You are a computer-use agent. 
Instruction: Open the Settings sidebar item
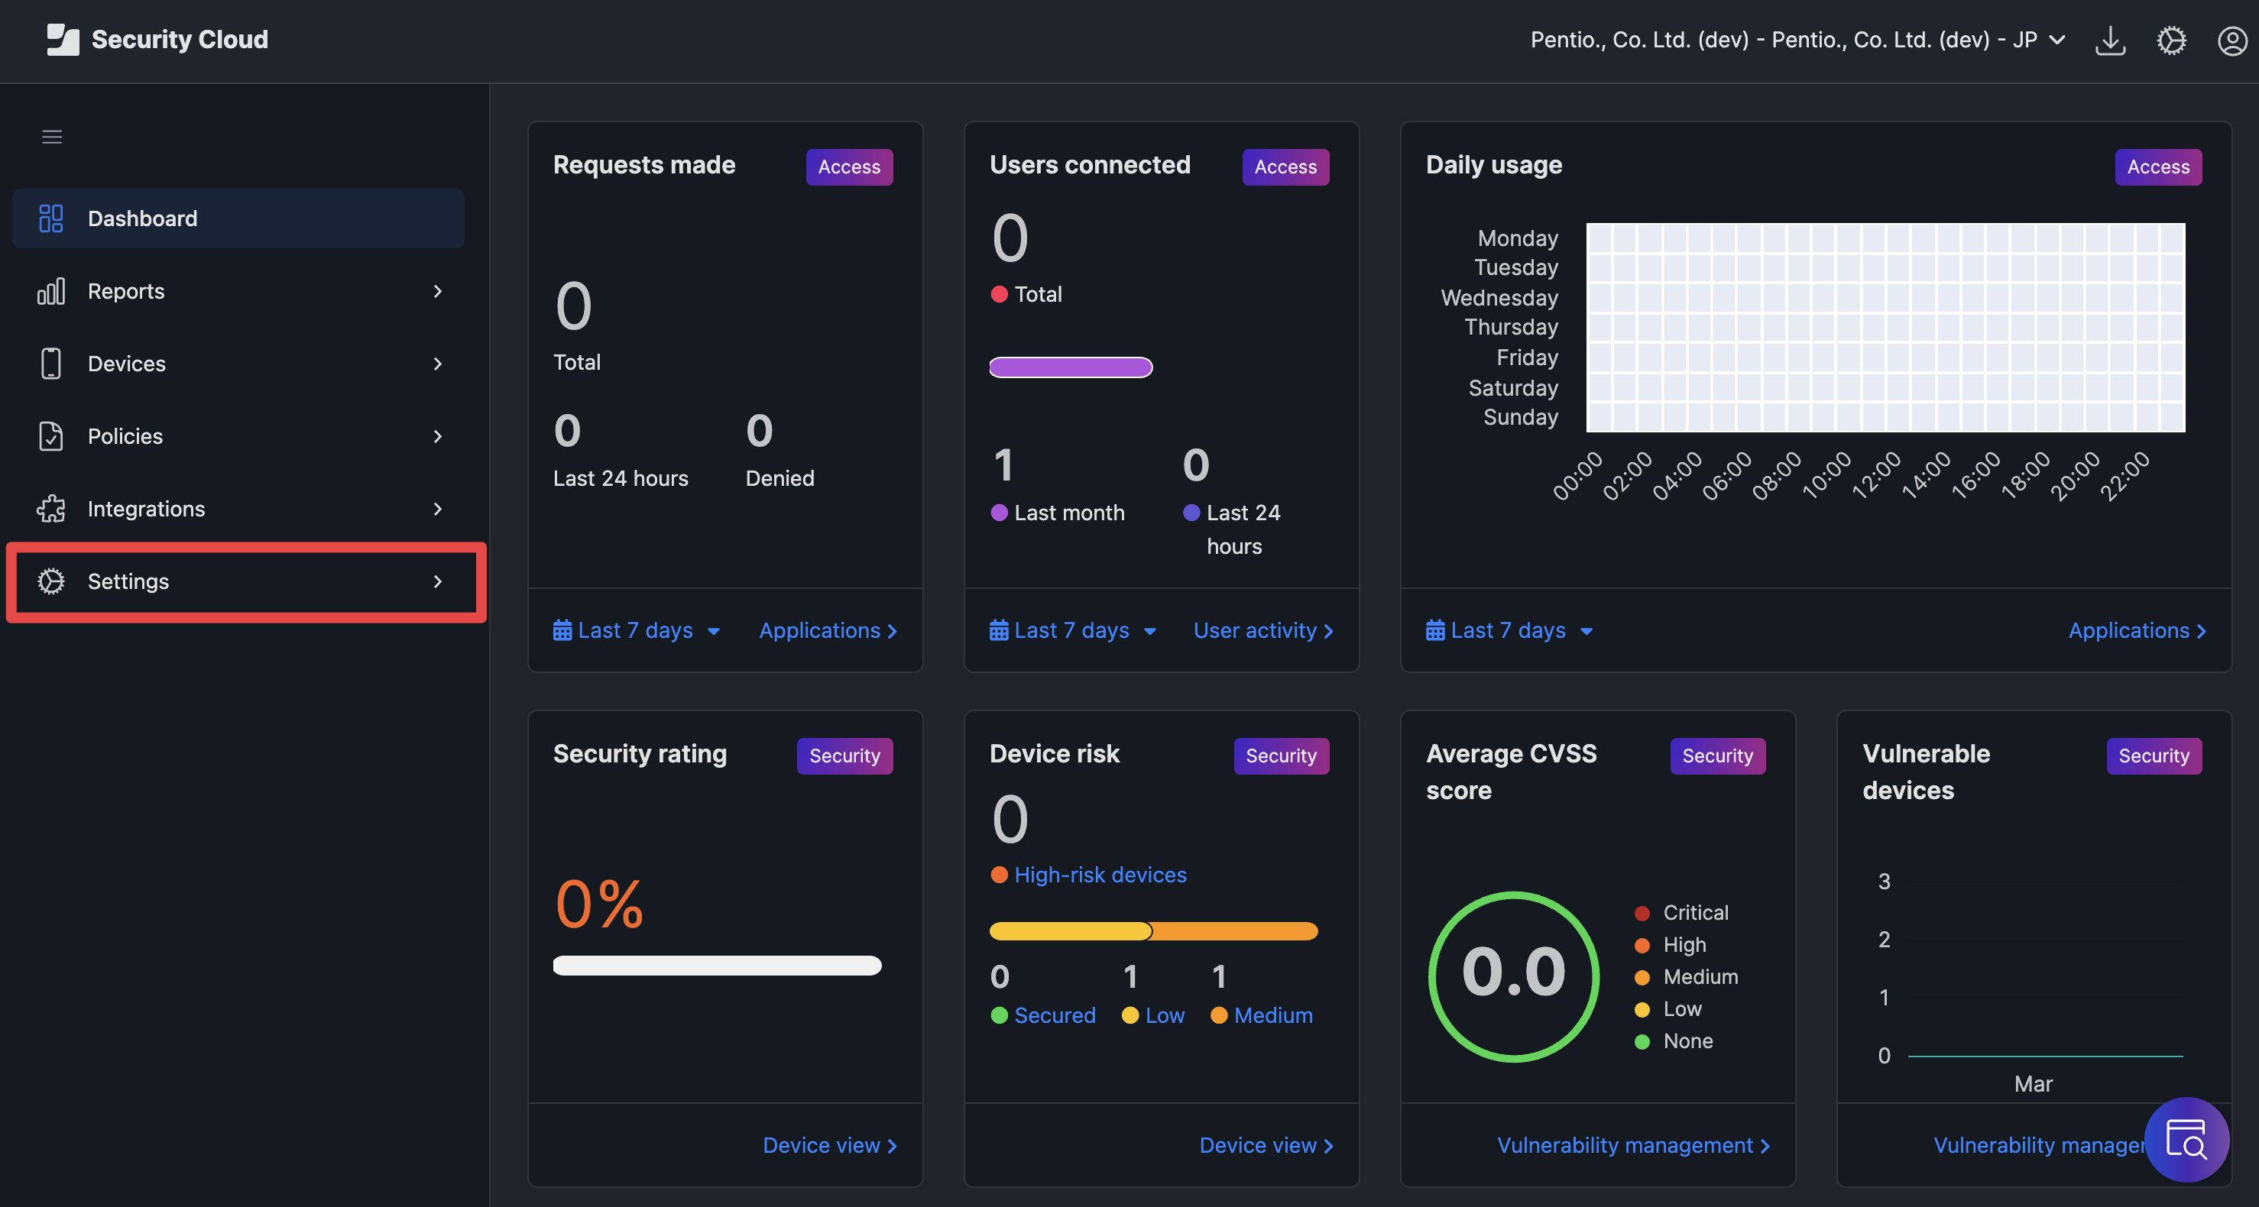coord(238,581)
